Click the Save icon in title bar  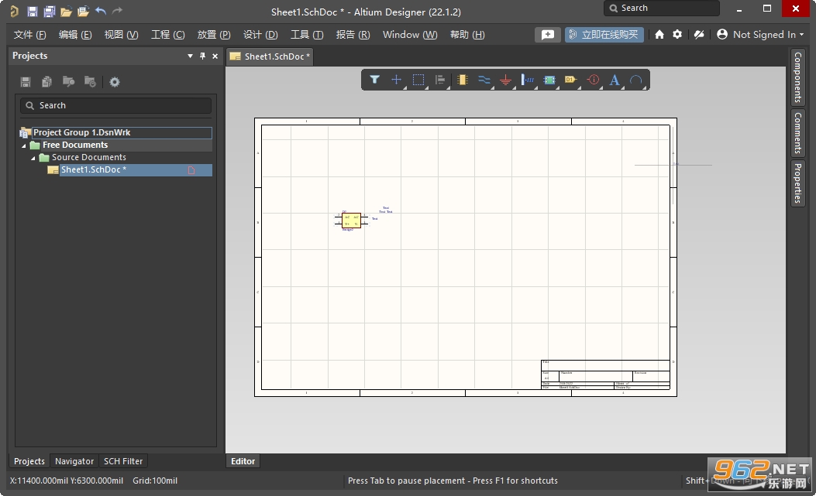(33, 11)
